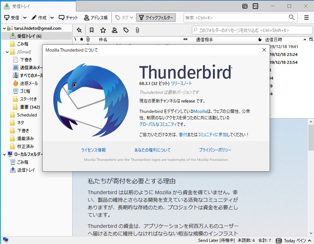Toggle the unread messages quick filter
Image resolution: width=314 pixels, height=244 pixels.
pyautogui.click(x=91, y=30)
